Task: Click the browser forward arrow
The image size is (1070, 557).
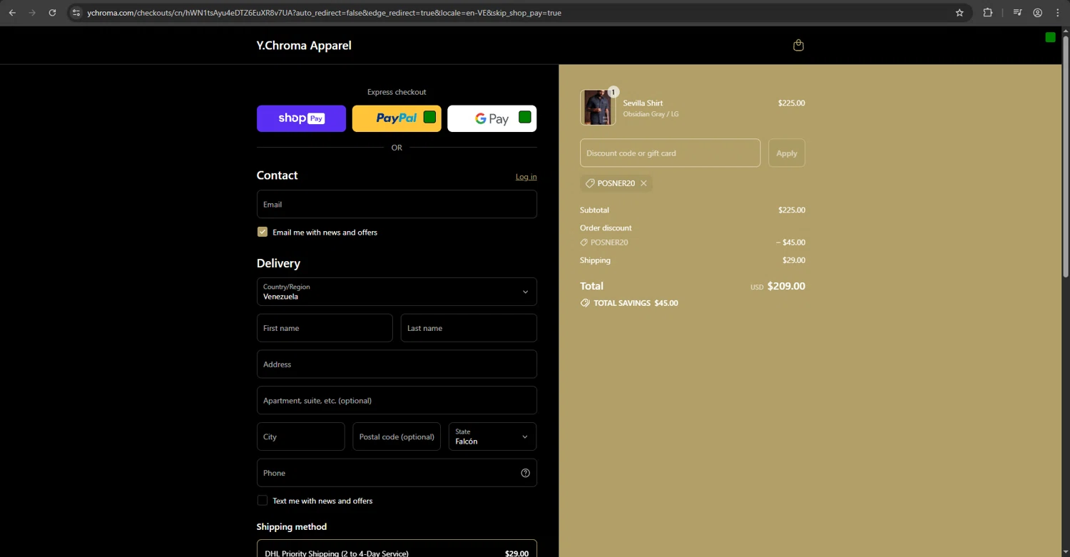Action: point(32,13)
